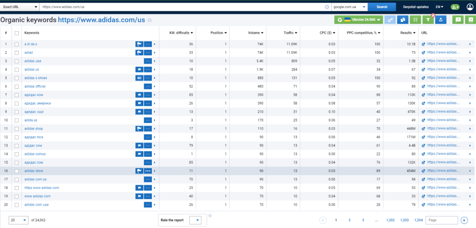Open the keyword link 'adidas s shoes'
The width and height of the screenshot is (476, 228).
36,78
